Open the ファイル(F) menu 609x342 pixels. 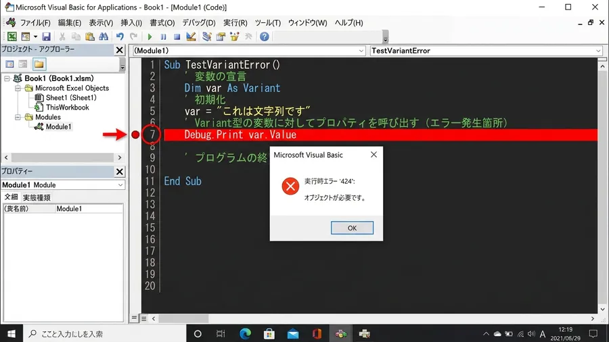click(35, 23)
